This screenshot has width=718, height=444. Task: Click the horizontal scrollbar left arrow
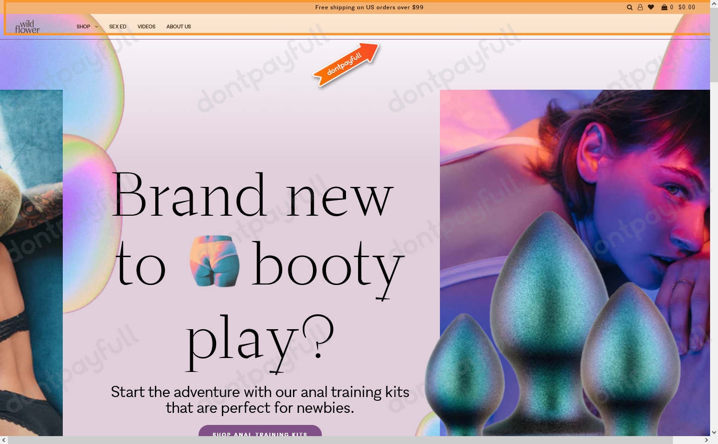point(4,440)
